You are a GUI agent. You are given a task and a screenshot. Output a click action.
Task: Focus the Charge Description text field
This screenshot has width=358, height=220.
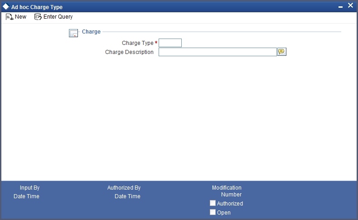pos(218,52)
